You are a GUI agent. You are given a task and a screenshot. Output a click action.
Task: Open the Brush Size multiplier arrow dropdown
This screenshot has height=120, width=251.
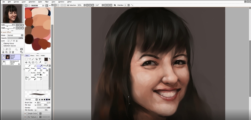[35, 103]
